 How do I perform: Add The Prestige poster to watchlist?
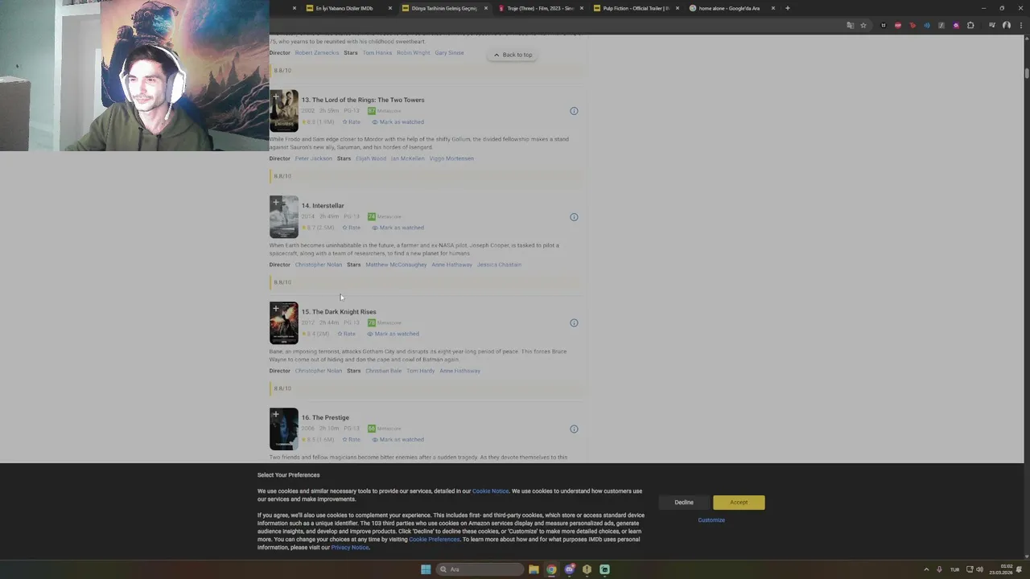click(x=275, y=415)
